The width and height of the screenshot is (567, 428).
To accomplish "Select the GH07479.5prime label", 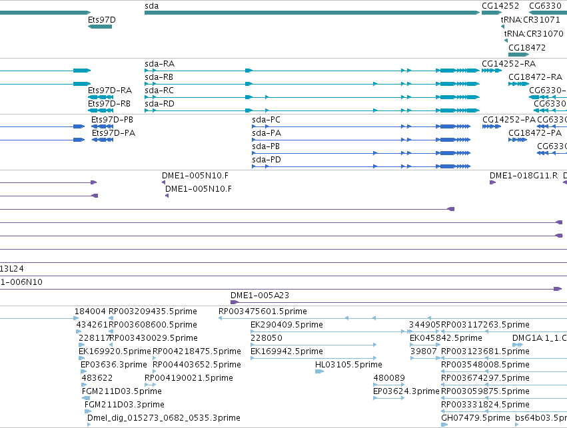I will pyautogui.click(x=476, y=418).
